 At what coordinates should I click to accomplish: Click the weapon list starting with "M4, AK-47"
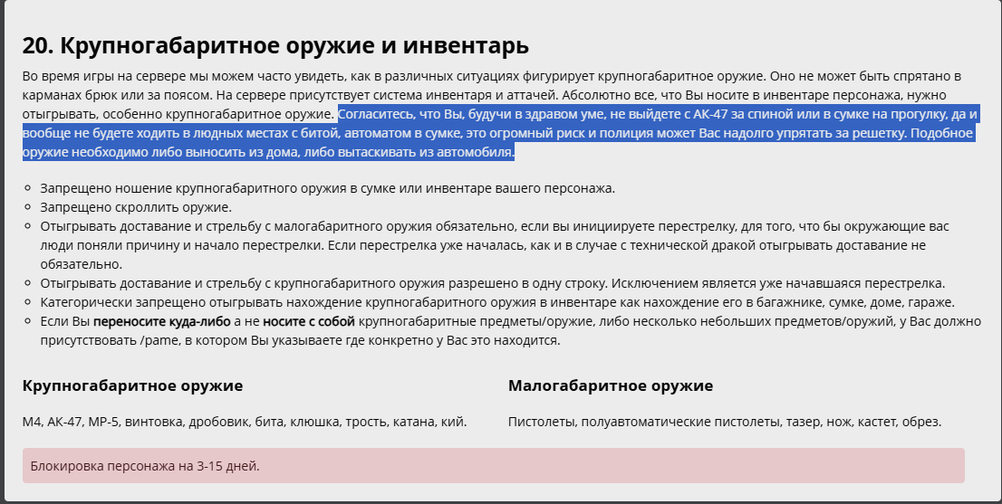(245, 422)
